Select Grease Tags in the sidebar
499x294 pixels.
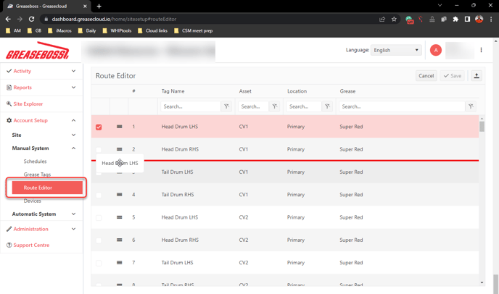[x=37, y=175]
